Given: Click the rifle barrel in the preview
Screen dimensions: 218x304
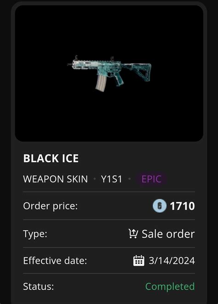Looking at the screenshot, I should pos(70,64).
